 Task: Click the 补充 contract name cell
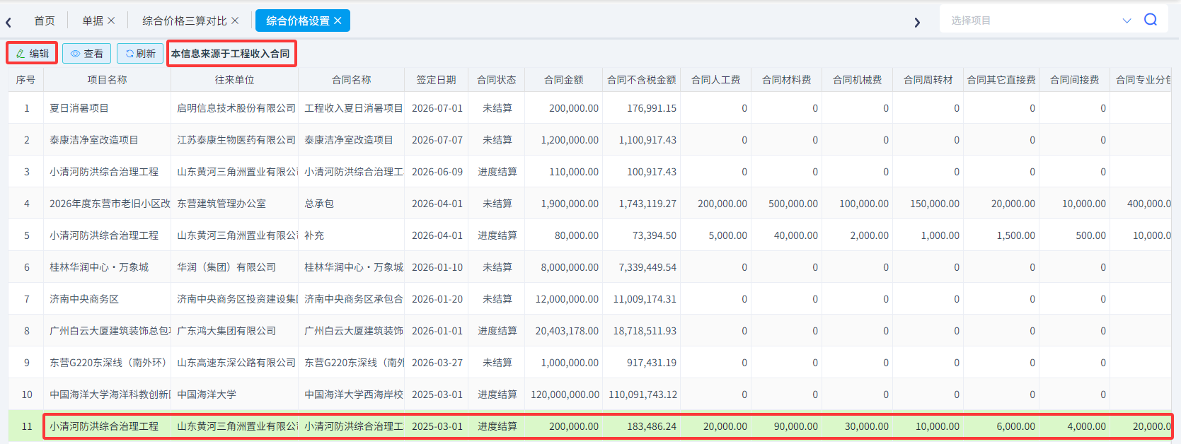[x=351, y=235]
